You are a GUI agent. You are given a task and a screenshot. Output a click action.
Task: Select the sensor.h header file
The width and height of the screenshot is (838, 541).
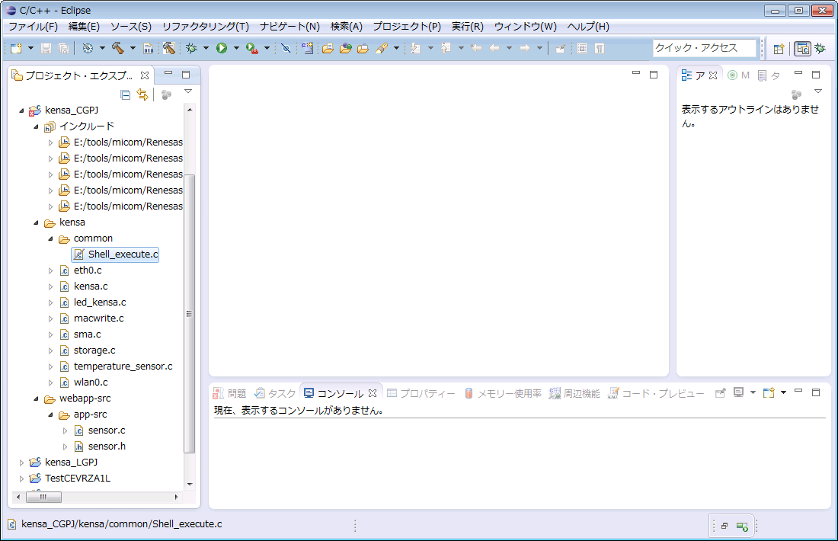[x=107, y=447]
